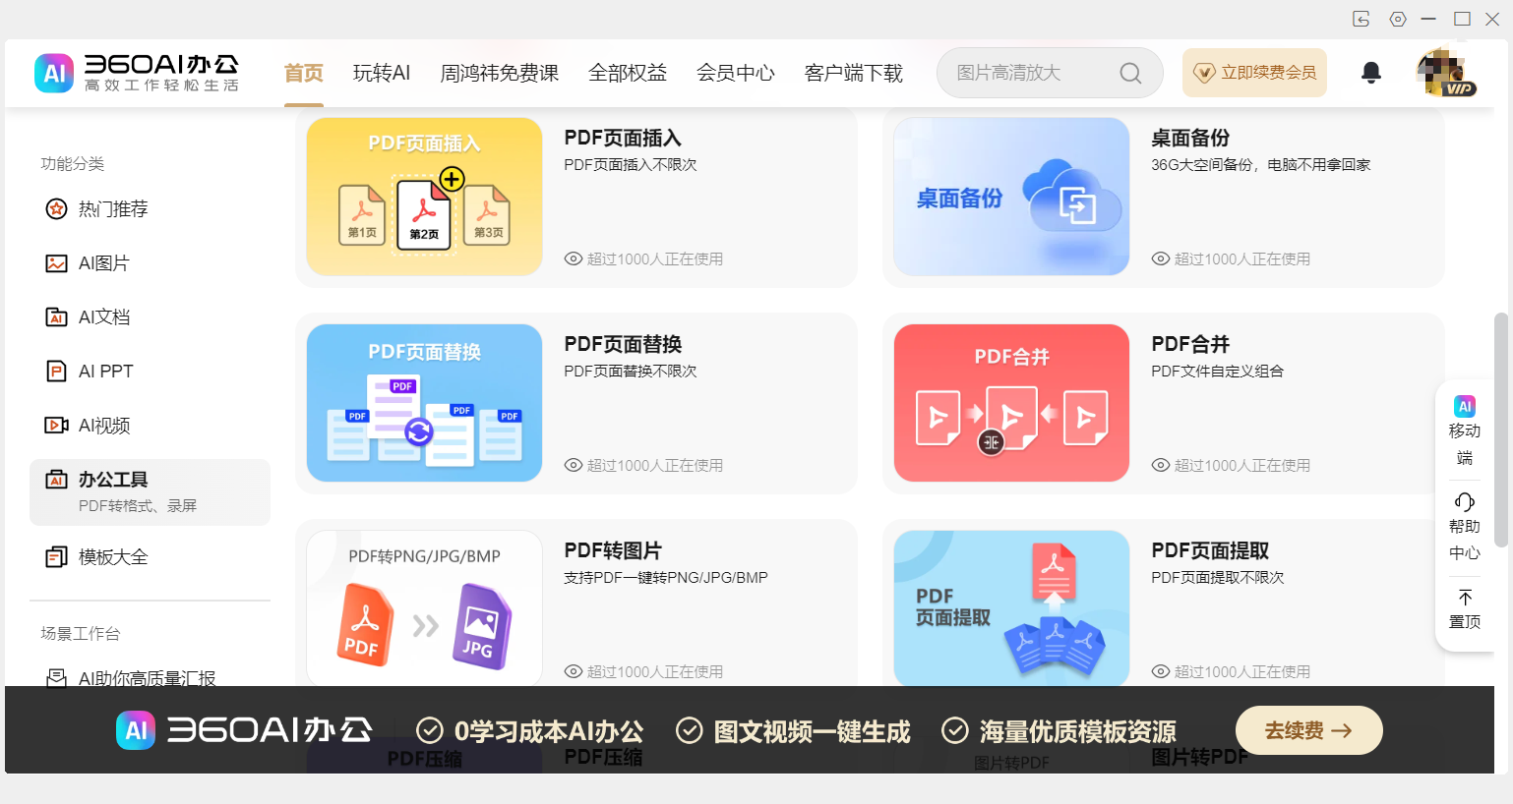Click eye icon under PDF转图片
Image resolution: width=1513 pixels, height=804 pixels.
click(573, 671)
